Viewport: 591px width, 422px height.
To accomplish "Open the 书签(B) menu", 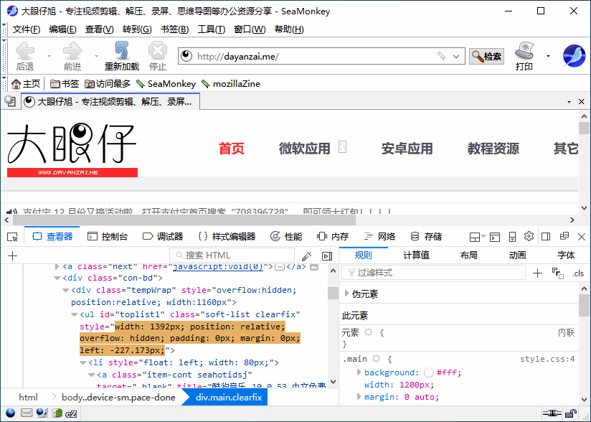I will click(x=174, y=29).
